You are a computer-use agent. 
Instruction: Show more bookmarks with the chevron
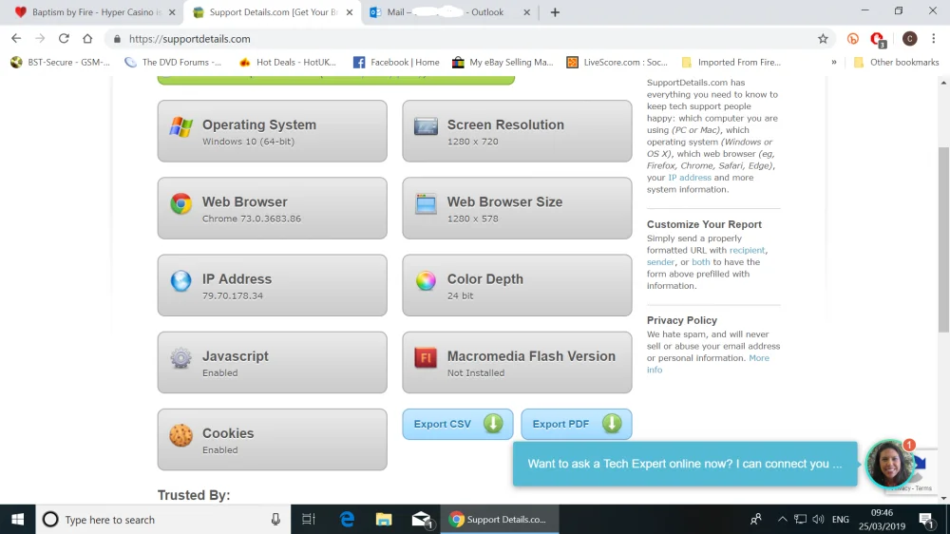click(834, 62)
